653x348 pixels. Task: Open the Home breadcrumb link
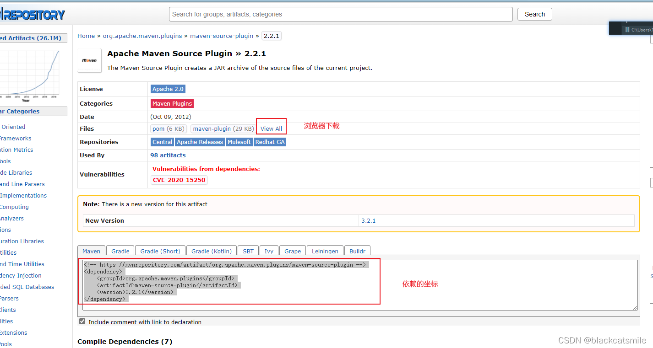[86, 36]
